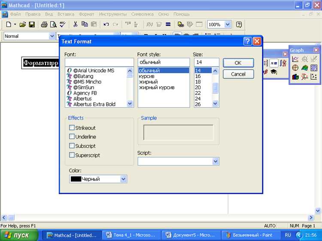Open the Формат menu

[86, 14]
